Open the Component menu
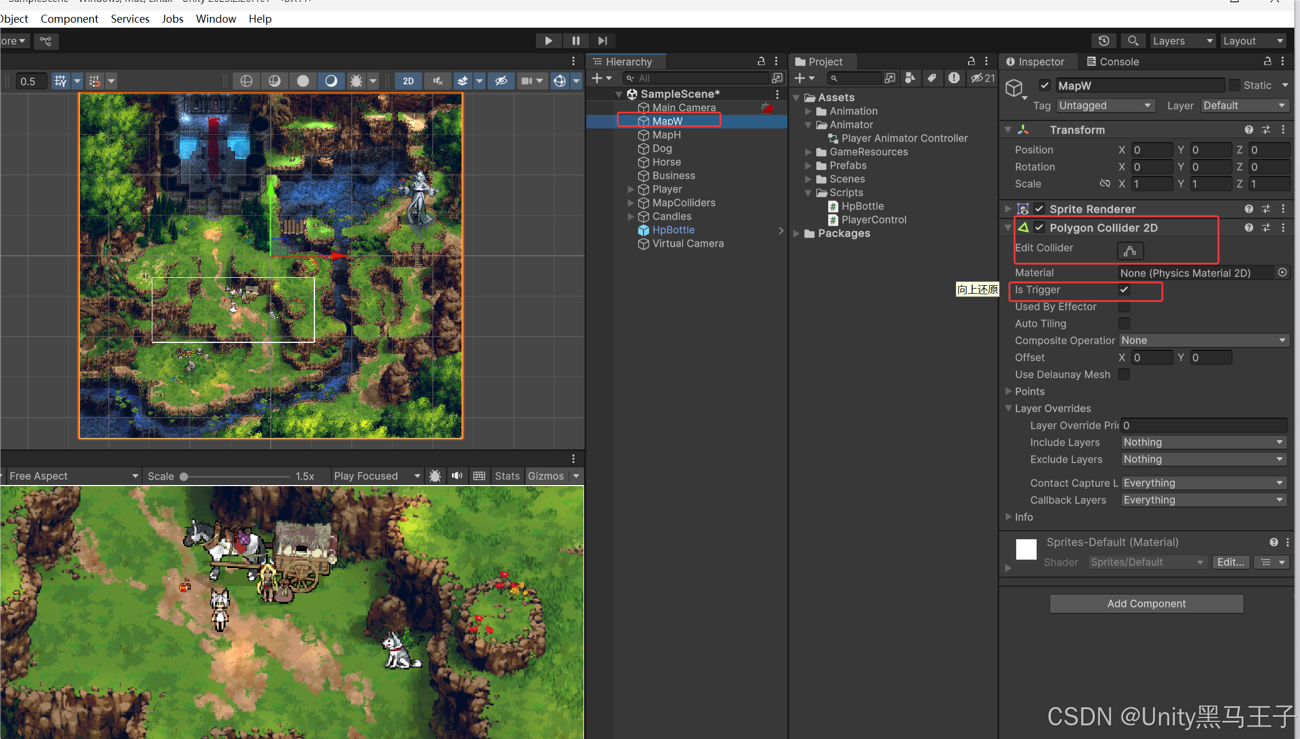Screen dimensions: 1300x739 [x=69, y=19]
